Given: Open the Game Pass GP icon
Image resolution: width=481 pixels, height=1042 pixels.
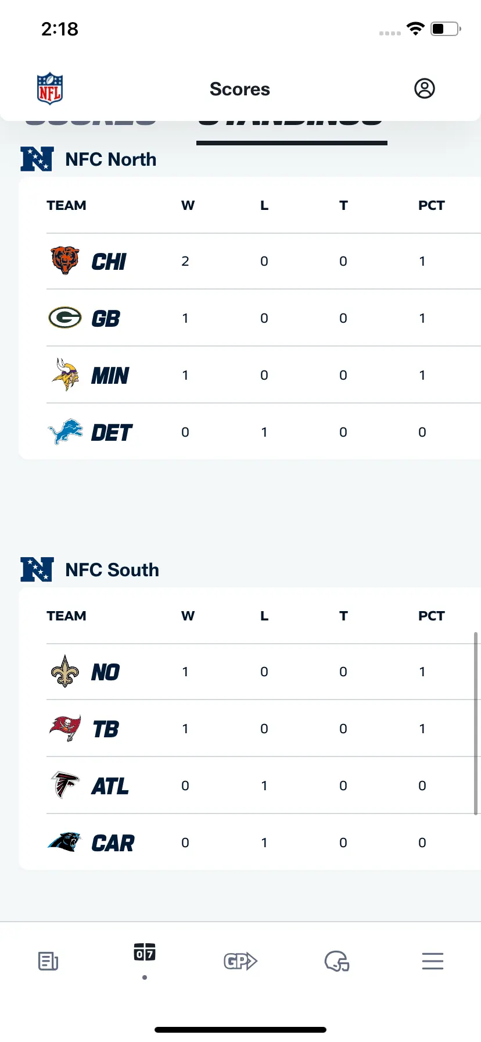Looking at the screenshot, I should (240, 961).
